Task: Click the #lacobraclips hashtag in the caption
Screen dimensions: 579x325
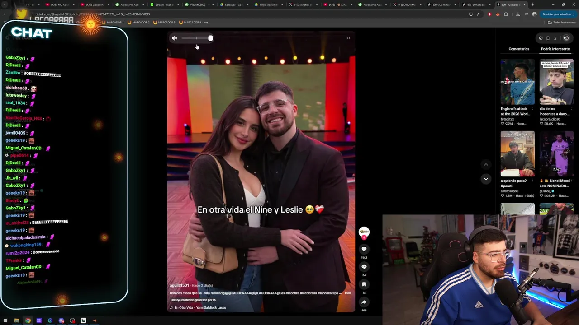Action: coord(328,293)
